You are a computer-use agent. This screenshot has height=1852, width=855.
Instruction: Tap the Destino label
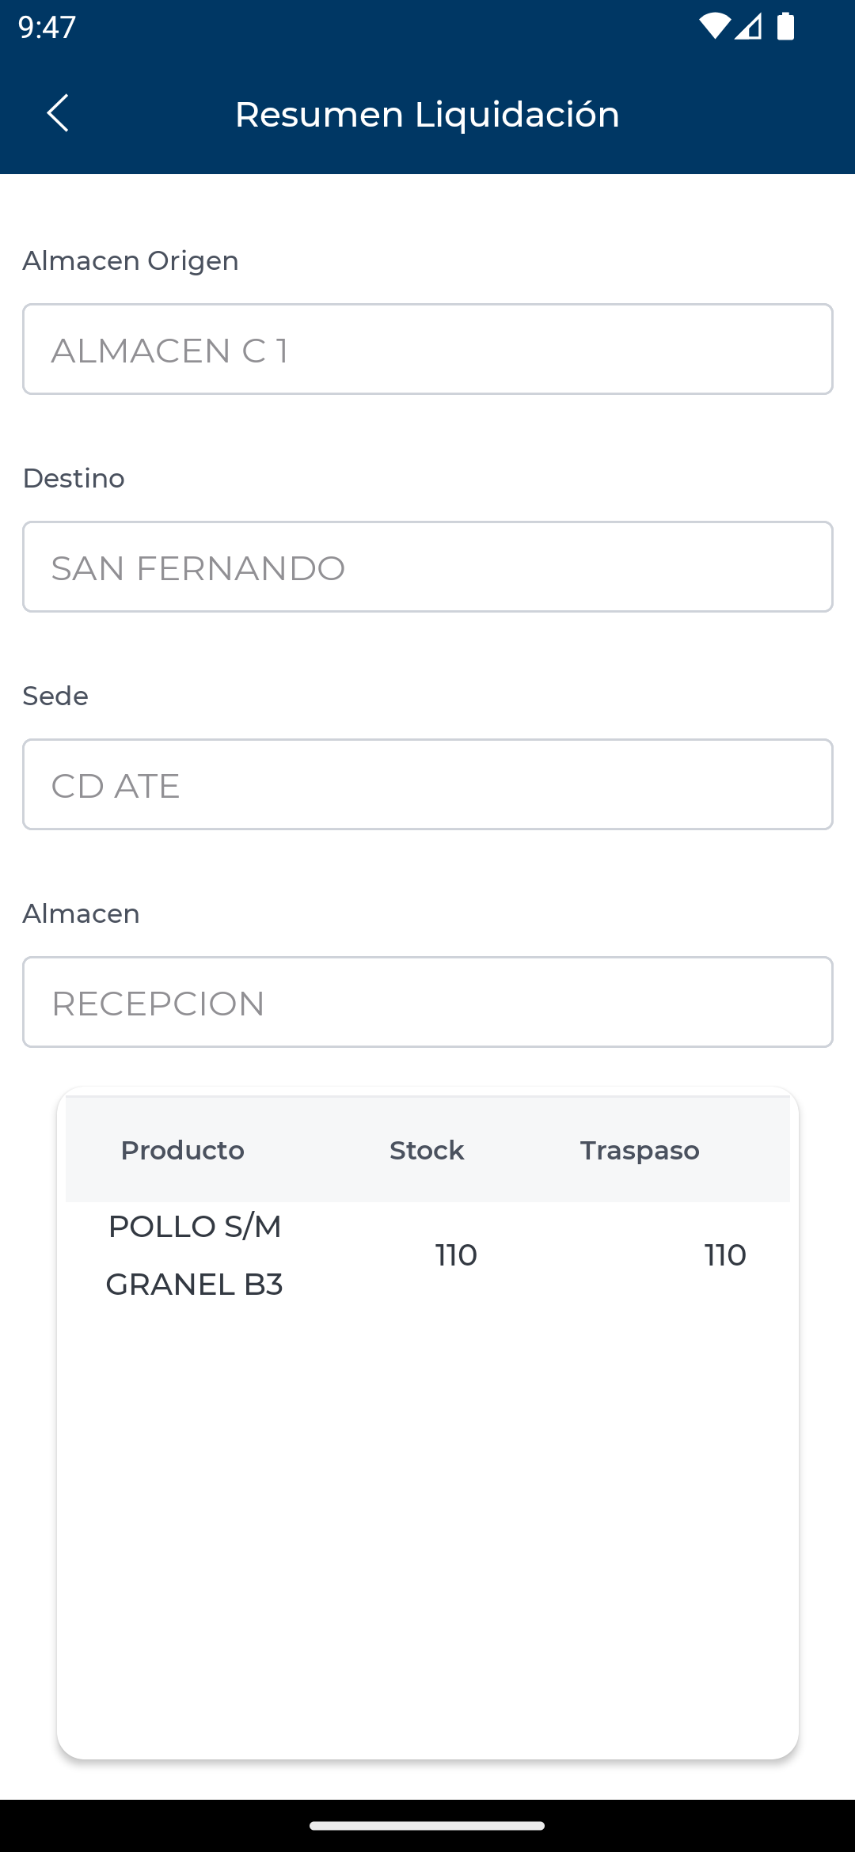[x=74, y=478]
